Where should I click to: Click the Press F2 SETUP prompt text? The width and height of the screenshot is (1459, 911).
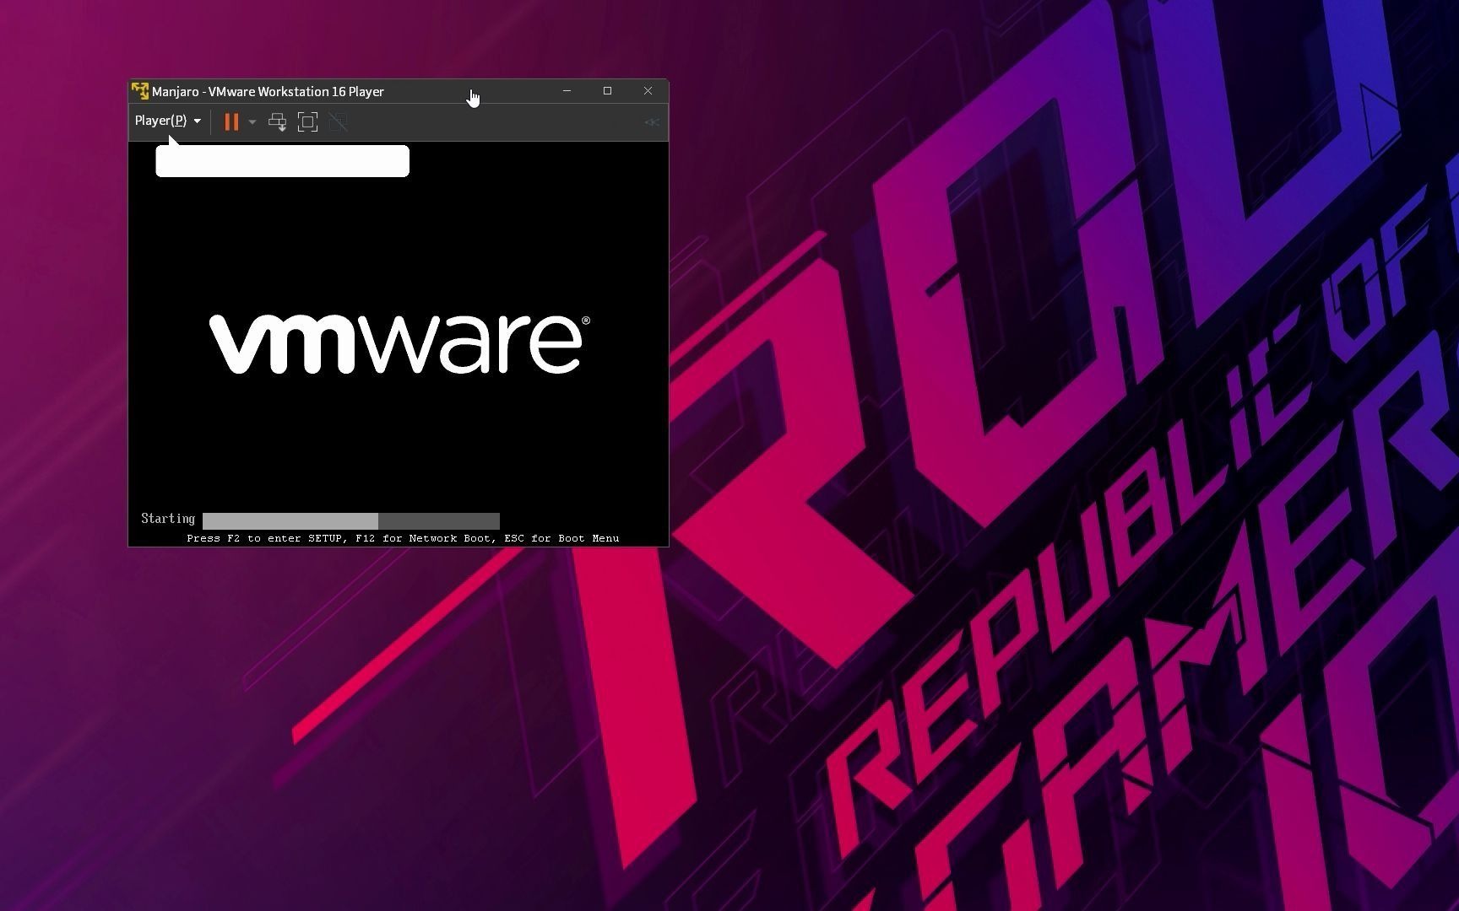[x=402, y=538]
